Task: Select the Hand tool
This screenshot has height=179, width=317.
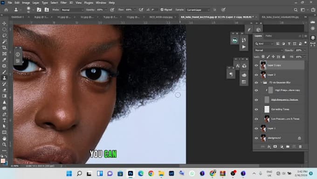Action: [4, 138]
